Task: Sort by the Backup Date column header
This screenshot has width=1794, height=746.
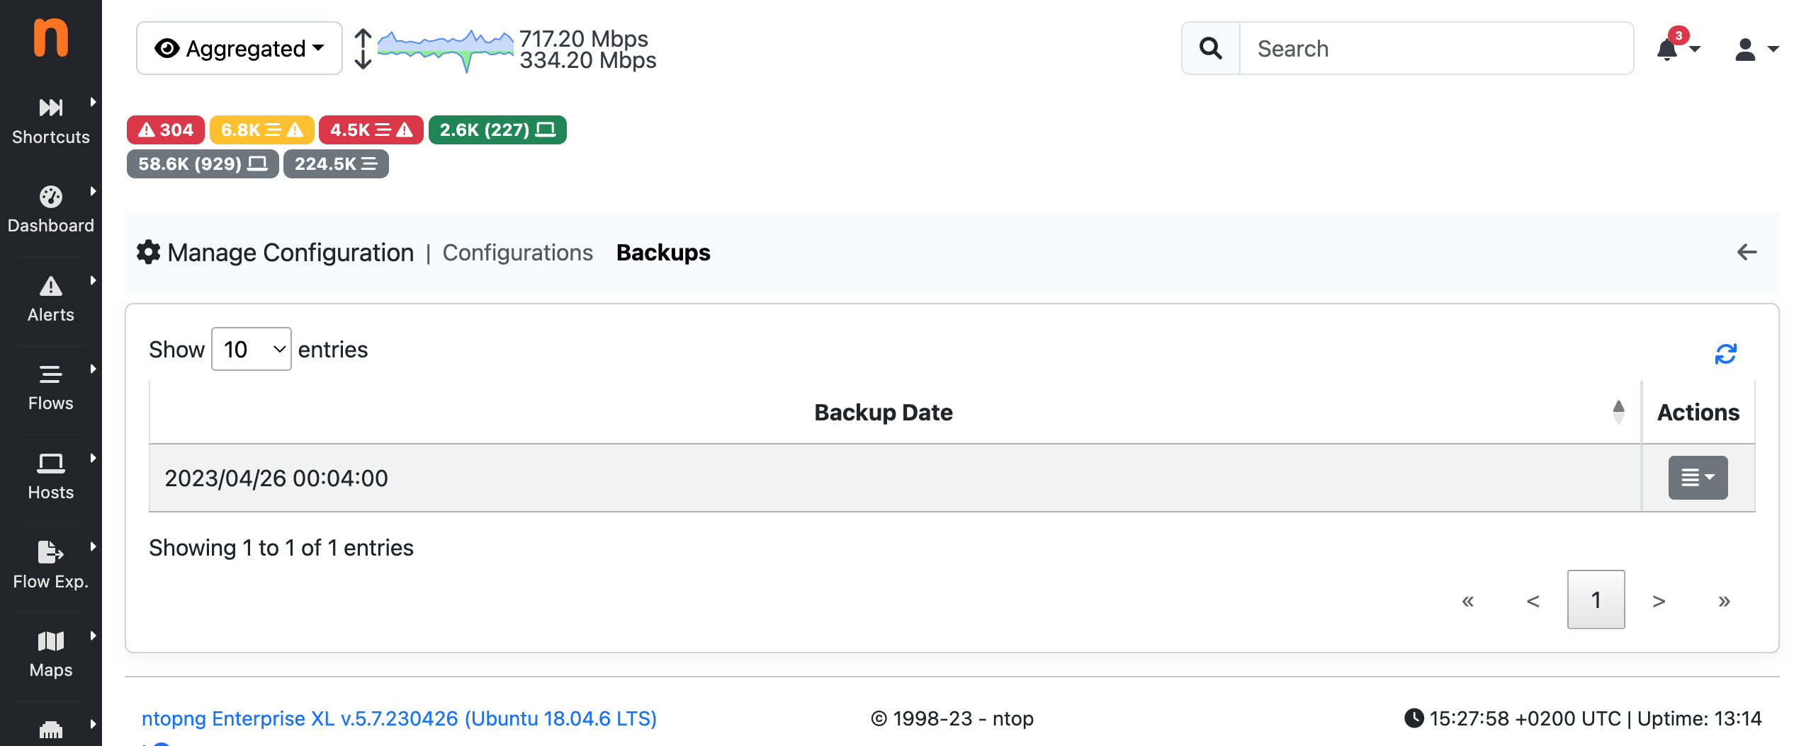Action: tap(884, 412)
